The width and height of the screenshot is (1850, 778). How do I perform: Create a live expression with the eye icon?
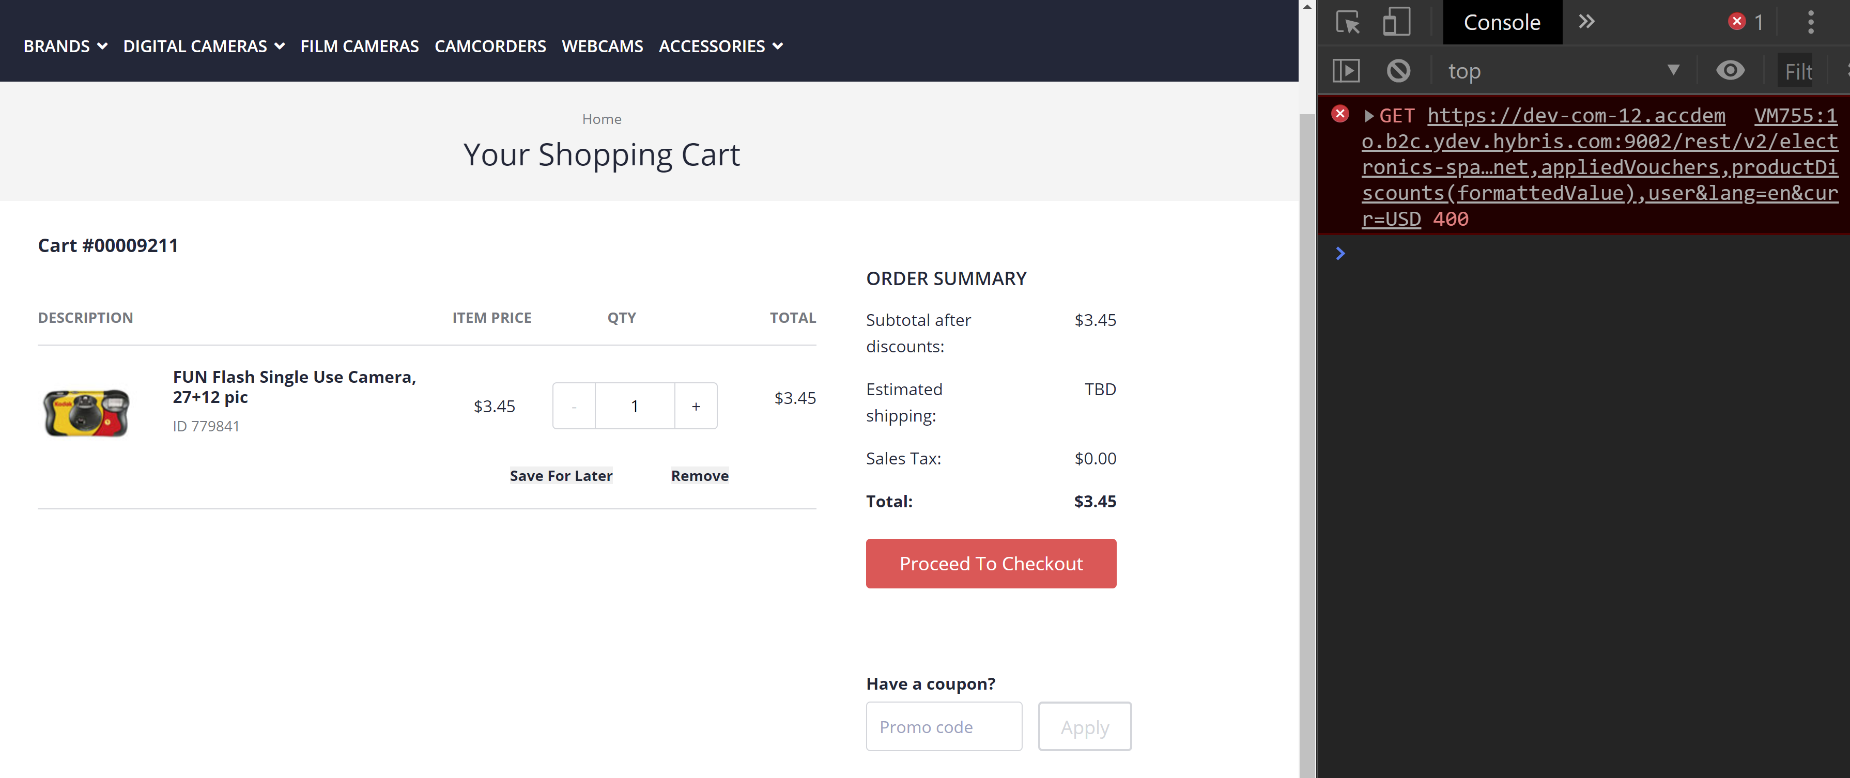(x=1731, y=70)
